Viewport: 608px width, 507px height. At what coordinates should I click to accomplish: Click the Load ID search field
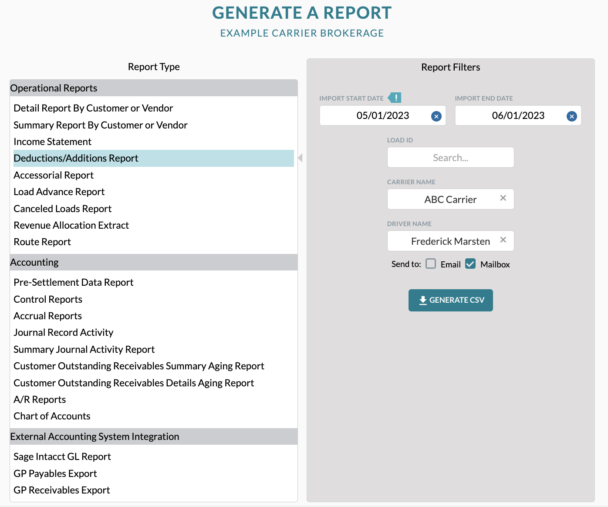[450, 157]
